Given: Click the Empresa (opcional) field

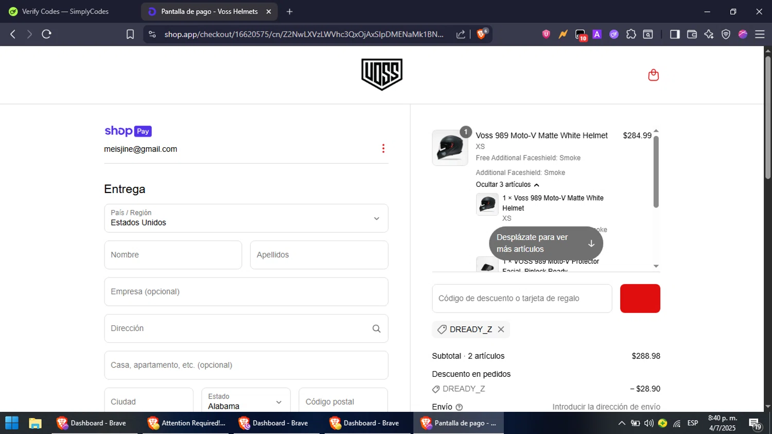Looking at the screenshot, I should click(x=246, y=292).
